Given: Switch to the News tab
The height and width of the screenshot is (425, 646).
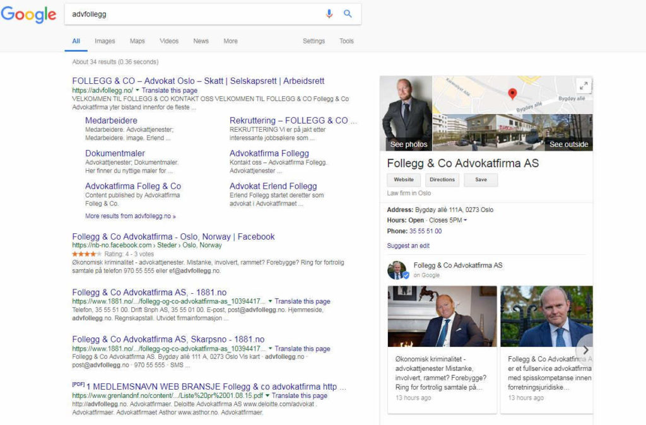Looking at the screenshot, I should tap(201, 40).
